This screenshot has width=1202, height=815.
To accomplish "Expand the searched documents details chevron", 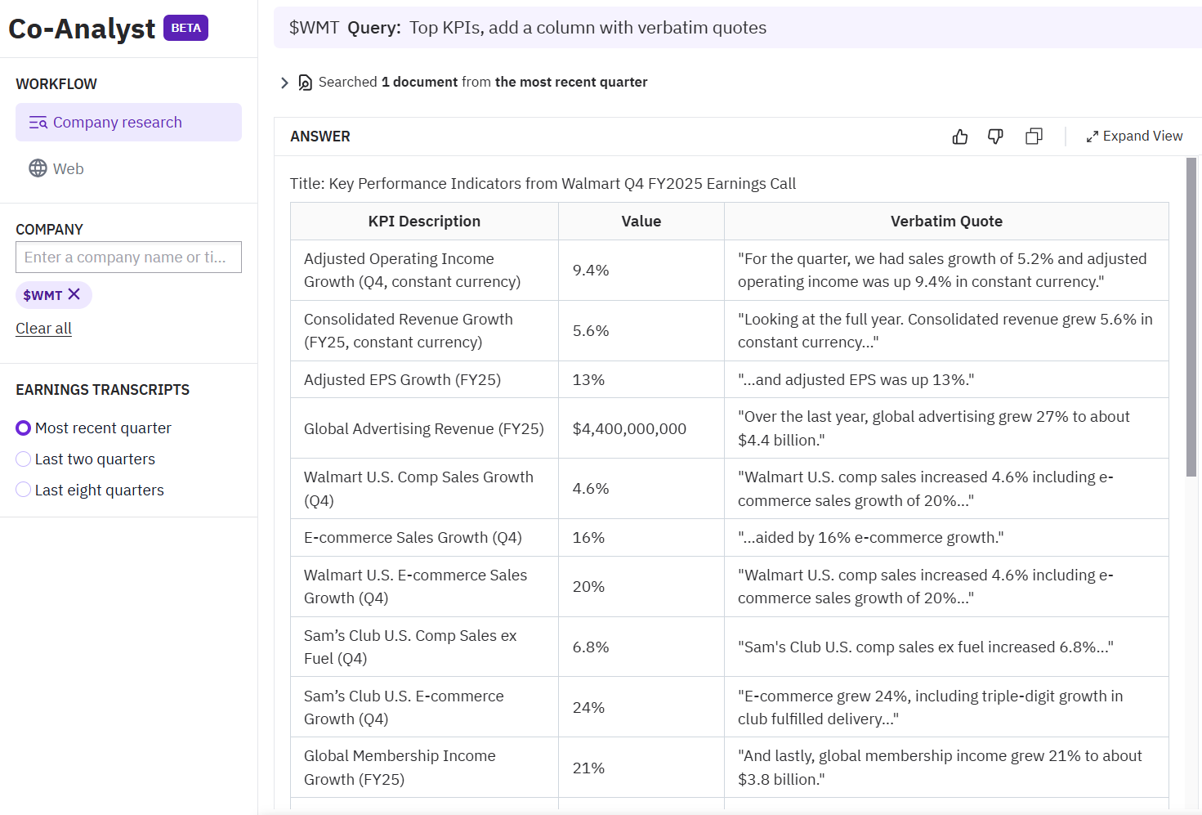I will (284, 83).
